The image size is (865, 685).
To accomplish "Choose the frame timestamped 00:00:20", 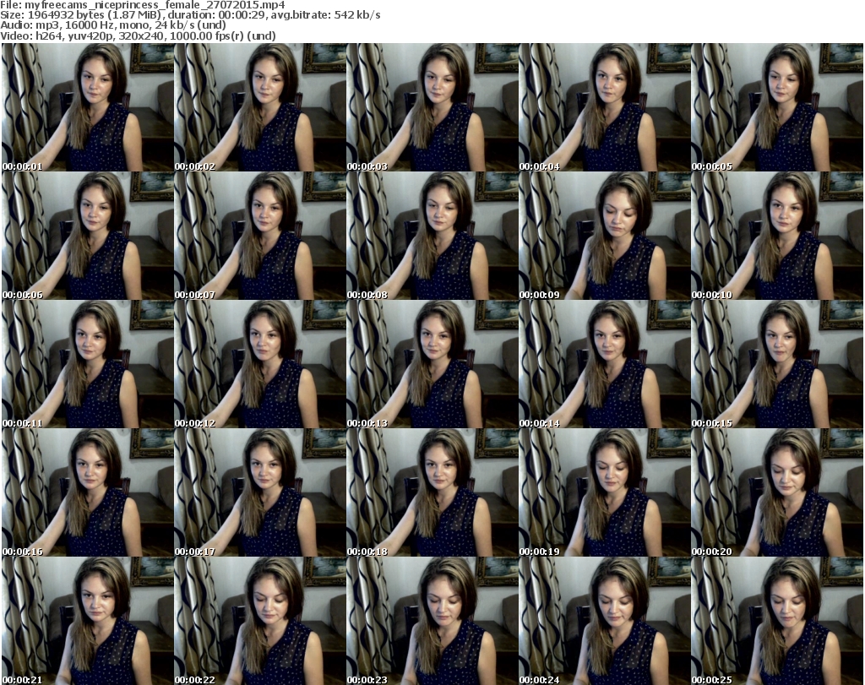I will [x=777, y=492].
